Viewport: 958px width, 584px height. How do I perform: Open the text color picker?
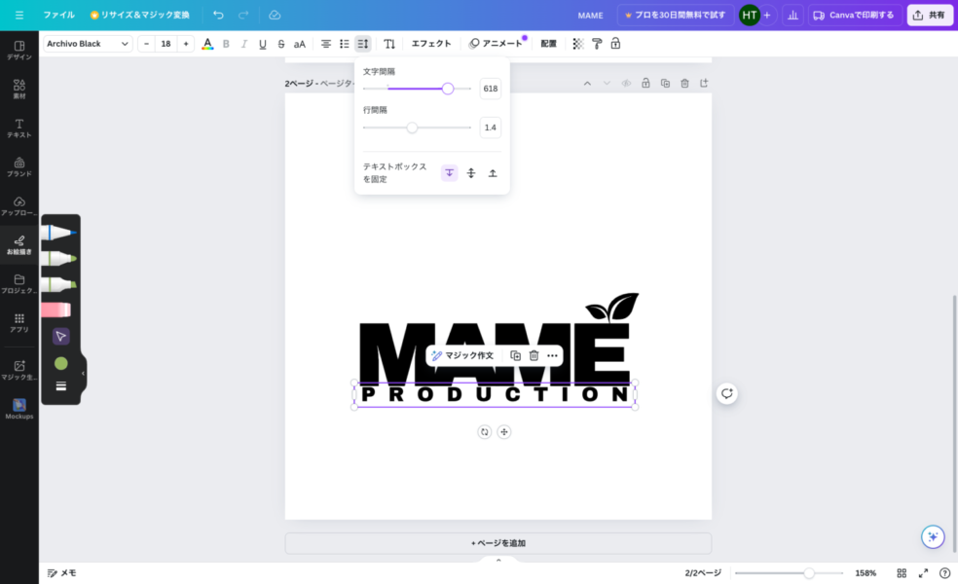pyautogui.click(x=207, y=44)
